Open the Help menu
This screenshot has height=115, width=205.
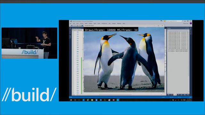[124, 23]
